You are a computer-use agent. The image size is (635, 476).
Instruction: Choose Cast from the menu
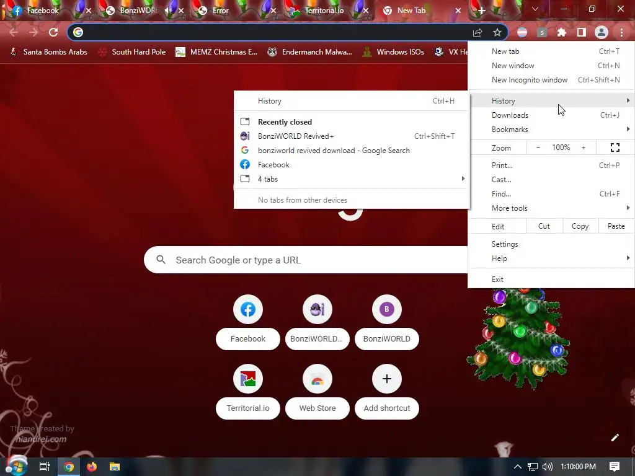click(x=551, y=179)
